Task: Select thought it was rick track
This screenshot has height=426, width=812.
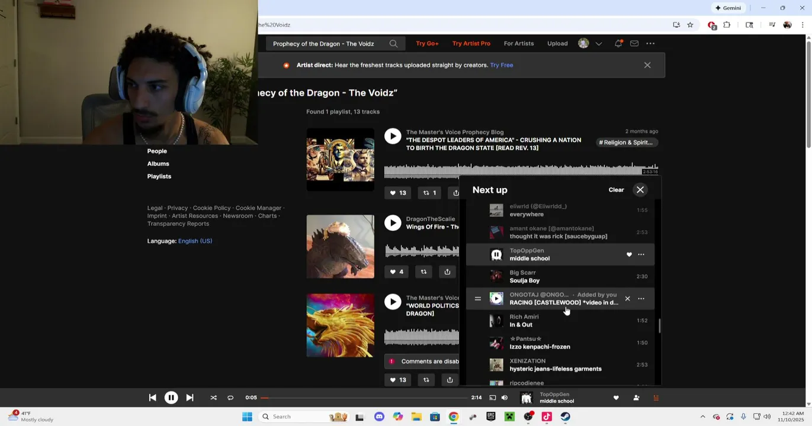Action: point(560,232)
